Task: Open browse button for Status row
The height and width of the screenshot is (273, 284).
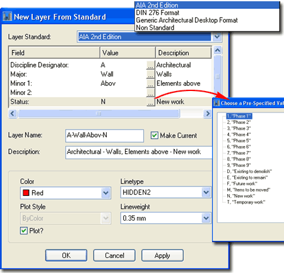Action: (150, 102)
